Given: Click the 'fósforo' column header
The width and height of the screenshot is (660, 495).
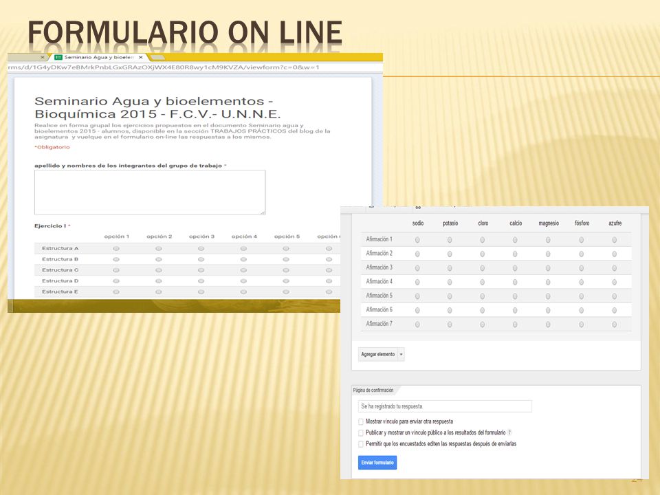Looking at the screenshot, I should click(x=582, y=223).
